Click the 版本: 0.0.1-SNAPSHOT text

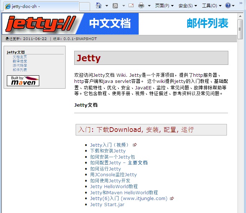pos(75,39)
